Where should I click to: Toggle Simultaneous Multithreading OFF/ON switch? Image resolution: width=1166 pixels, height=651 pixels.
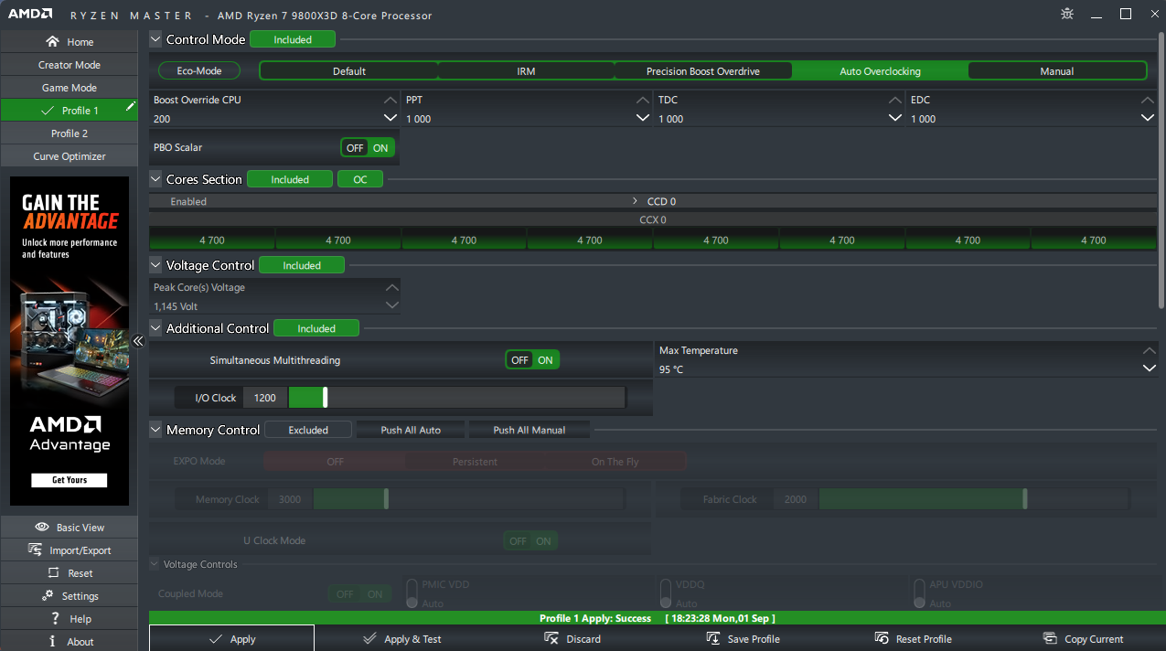click(x=532, y=360)
